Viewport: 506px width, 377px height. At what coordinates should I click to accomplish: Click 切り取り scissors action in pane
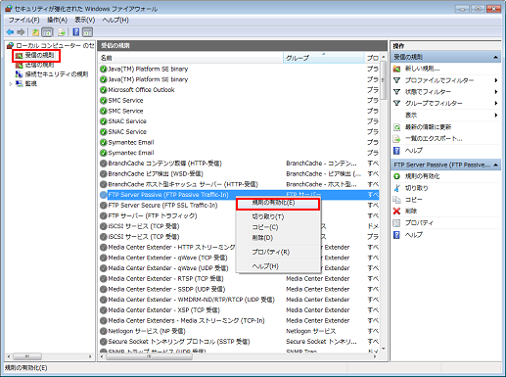click(416, 188)
